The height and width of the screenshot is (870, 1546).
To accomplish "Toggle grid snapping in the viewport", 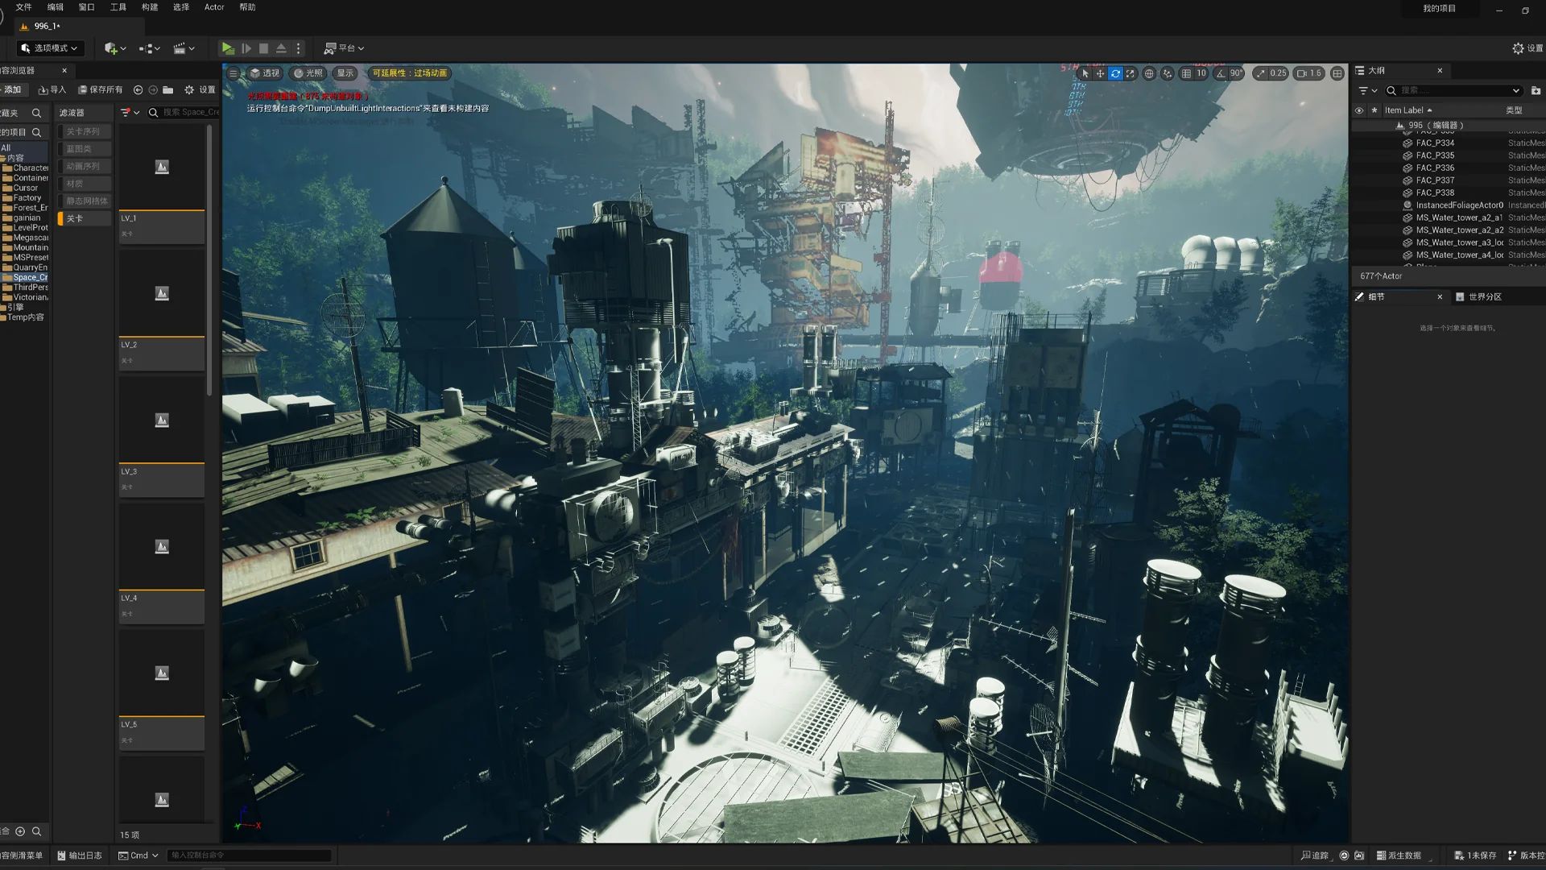I will click(1186, 73).
